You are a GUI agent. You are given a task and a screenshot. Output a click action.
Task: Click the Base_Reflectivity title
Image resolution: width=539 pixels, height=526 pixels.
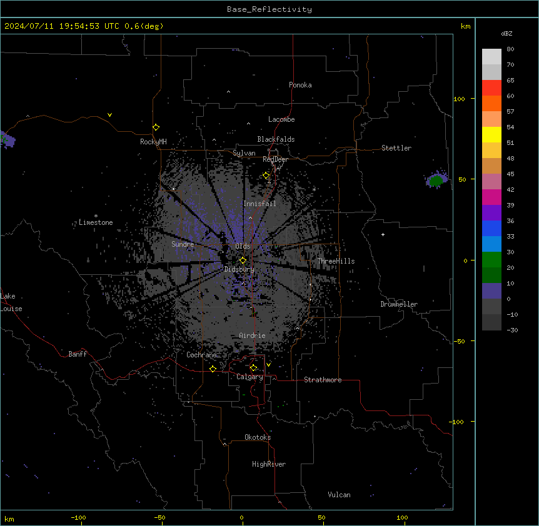[x=269, y=9]
